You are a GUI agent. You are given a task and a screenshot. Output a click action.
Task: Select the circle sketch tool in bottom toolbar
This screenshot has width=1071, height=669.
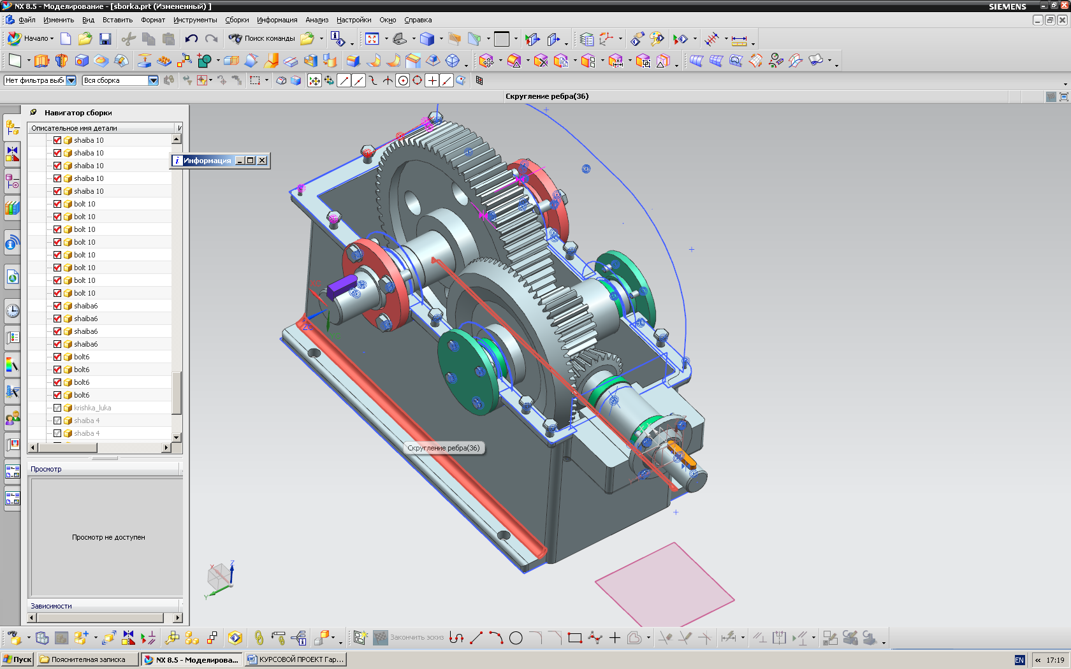pos(516,638)
